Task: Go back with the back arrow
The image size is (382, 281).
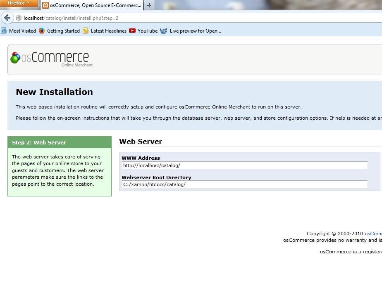Action: pyautogui.click(x=7, y=18)
